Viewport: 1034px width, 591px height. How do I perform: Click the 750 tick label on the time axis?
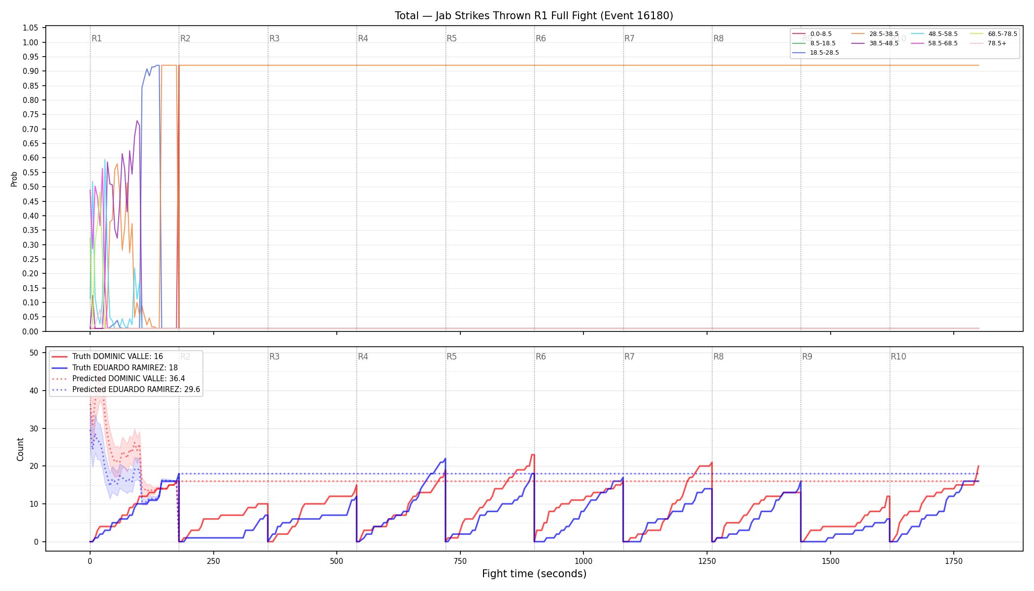click(460, 561)
